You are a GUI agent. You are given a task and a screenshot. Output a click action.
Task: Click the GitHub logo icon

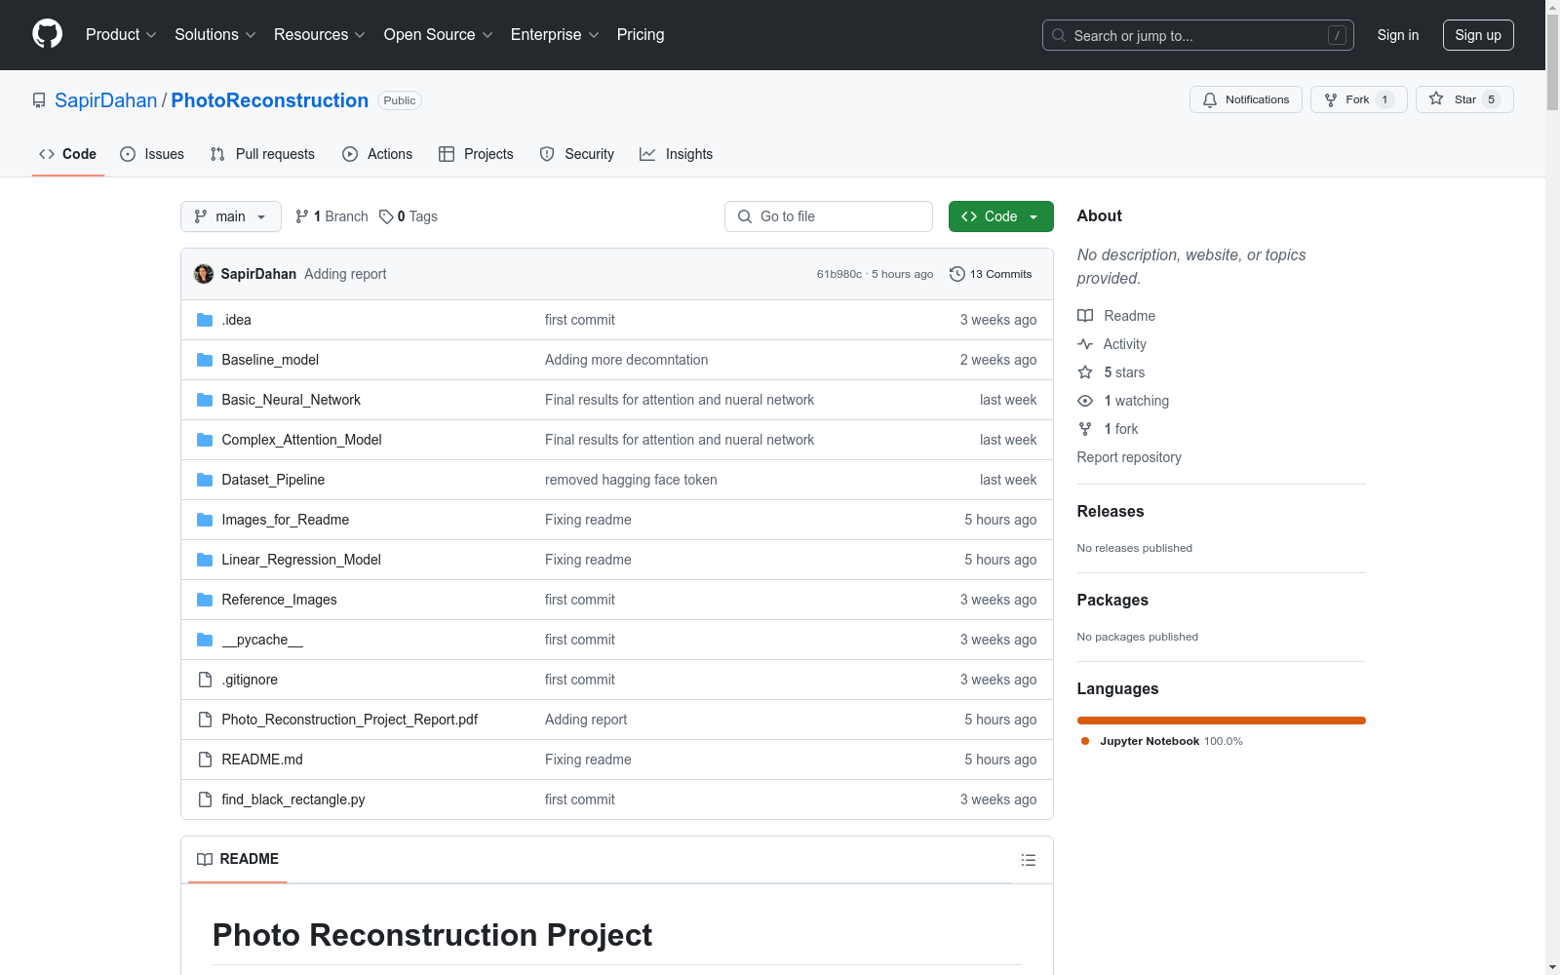pos(47,34)
